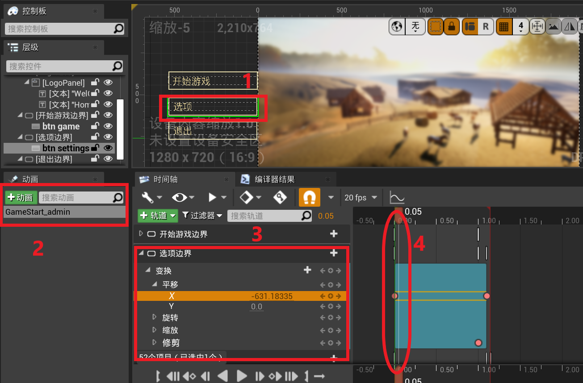Toggle the magnet snapping button in timeline
This screenshot has height=383, width=583.
pyautogui.click(x=309, y=197)
